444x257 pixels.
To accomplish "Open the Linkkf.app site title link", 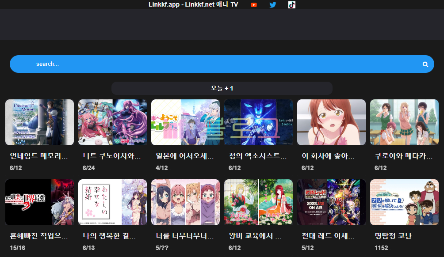I will [193, 4].
